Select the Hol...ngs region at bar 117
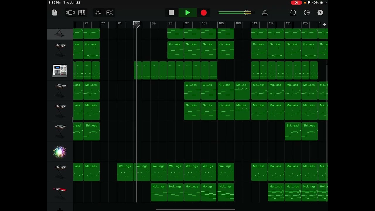The width and height of the screenshot is (375, 211). 276,192
